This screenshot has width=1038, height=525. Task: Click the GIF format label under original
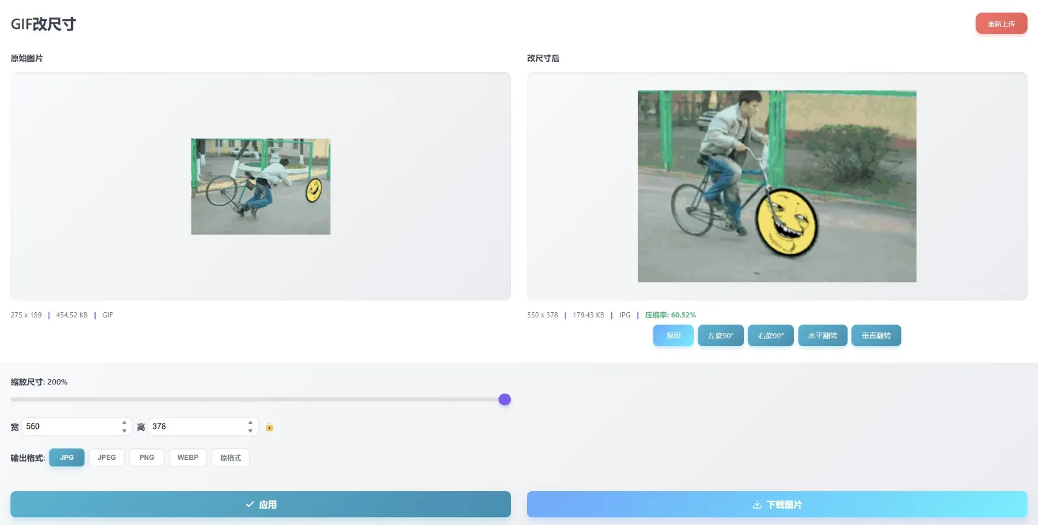click(107, 315)
